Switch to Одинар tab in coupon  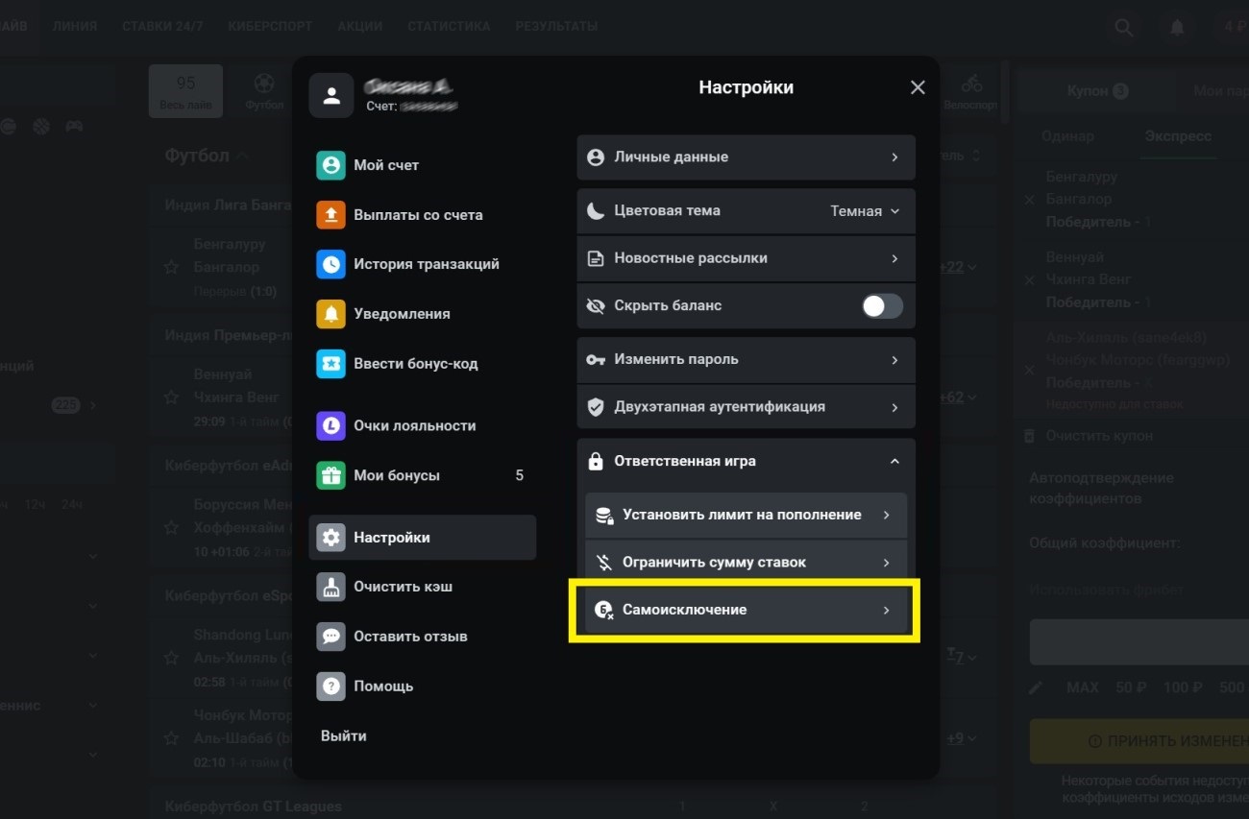pos(1067,136)
